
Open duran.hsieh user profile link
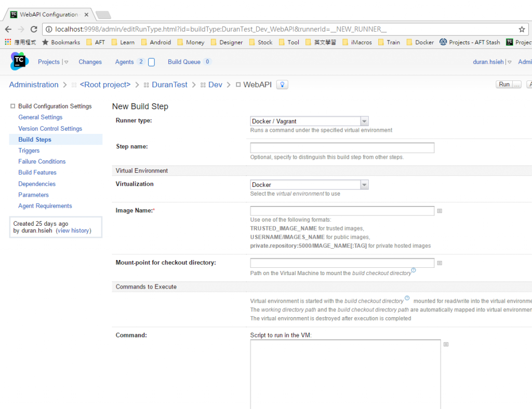coord(488,62)
